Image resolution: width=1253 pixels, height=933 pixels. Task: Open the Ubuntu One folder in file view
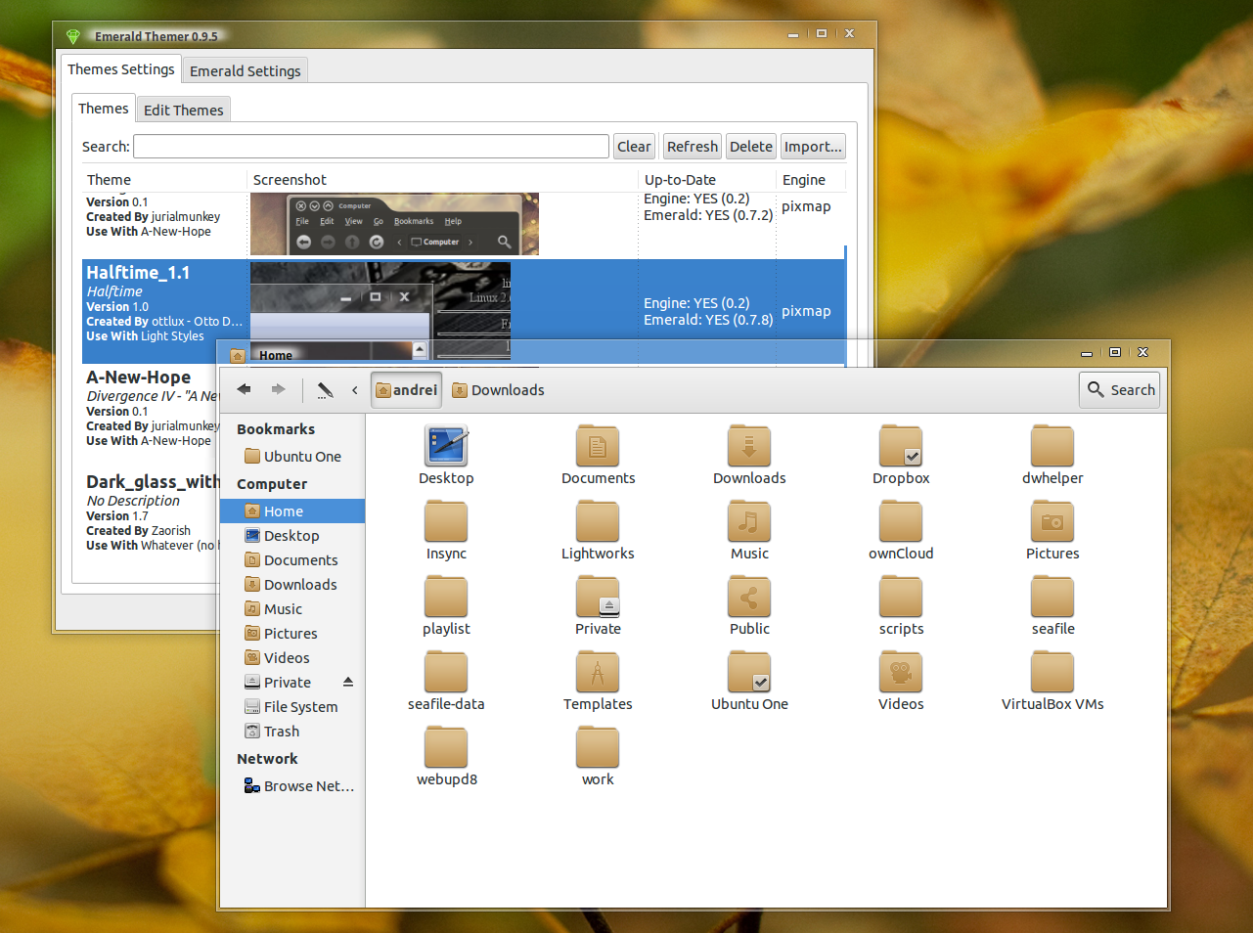(749, 672)
